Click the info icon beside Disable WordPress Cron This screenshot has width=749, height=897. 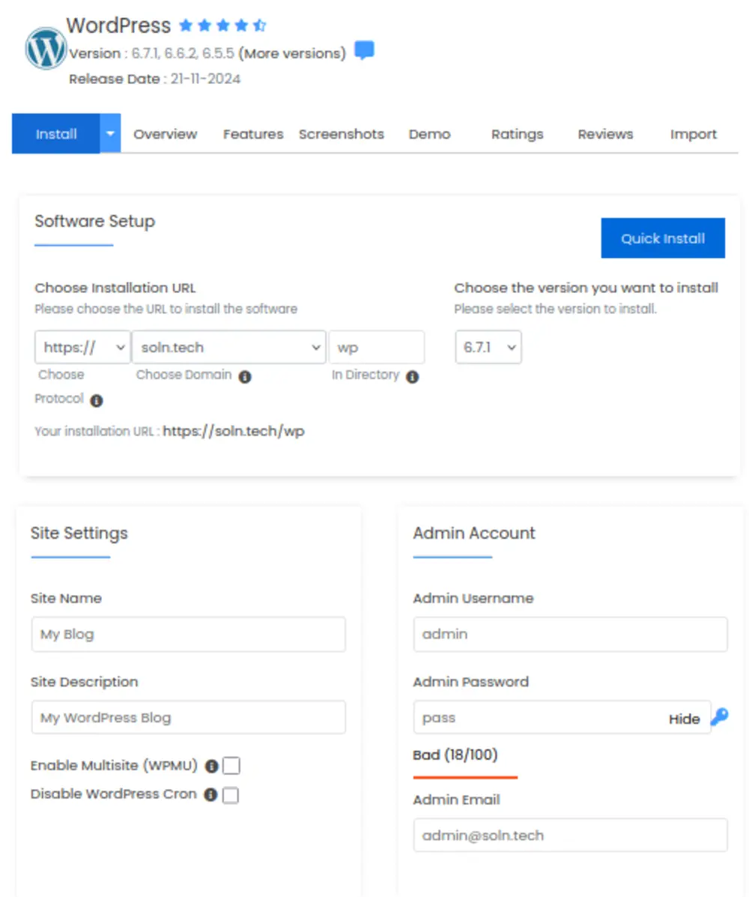point(212,794)
